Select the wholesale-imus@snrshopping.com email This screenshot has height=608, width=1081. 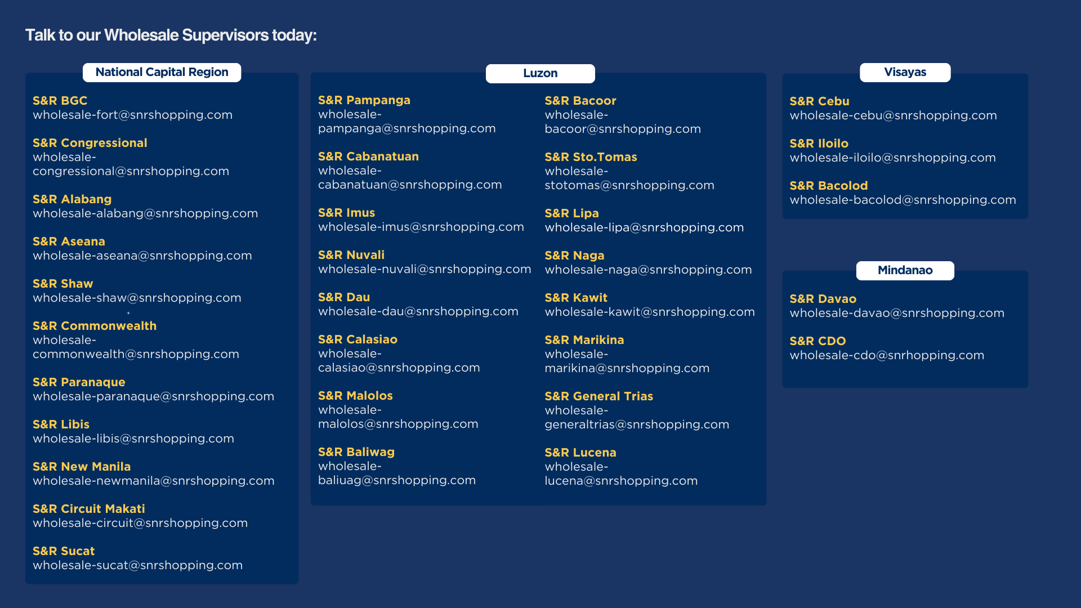[421, 227]
